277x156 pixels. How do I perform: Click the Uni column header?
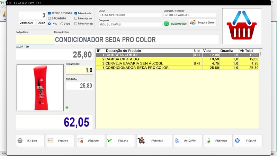pos(197,51)
